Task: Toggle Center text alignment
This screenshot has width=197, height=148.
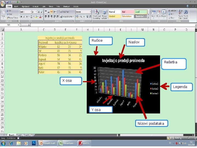Action: tap(49, 17)
